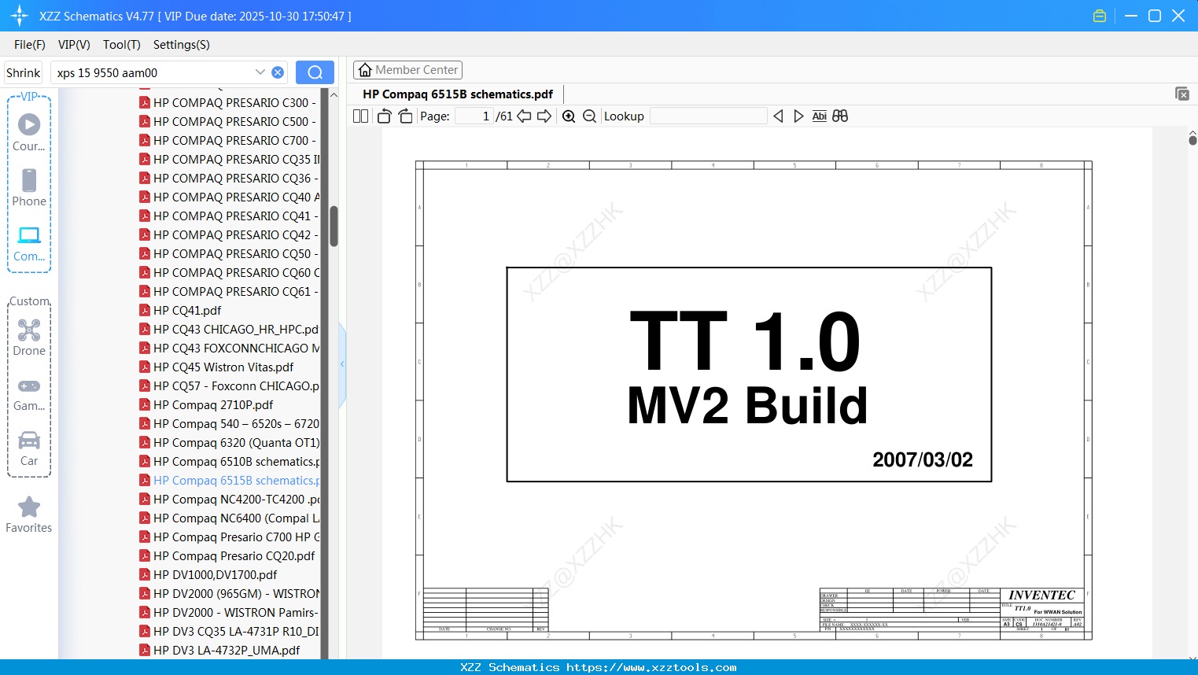Screen dimensions: 1198x675
Task: Open HP Compaq NC4200-TC4200 file
Action: click(229, 499)
